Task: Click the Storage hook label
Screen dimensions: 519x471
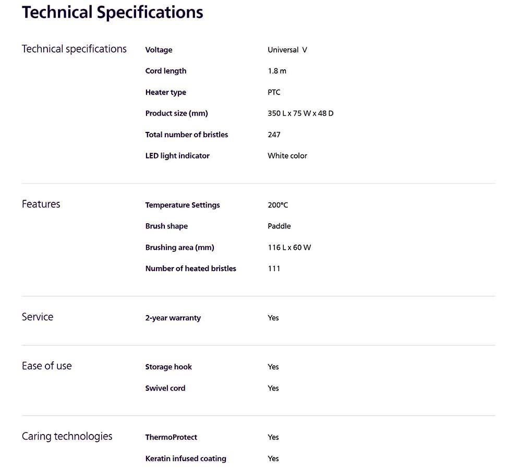Action: [168, 367]
